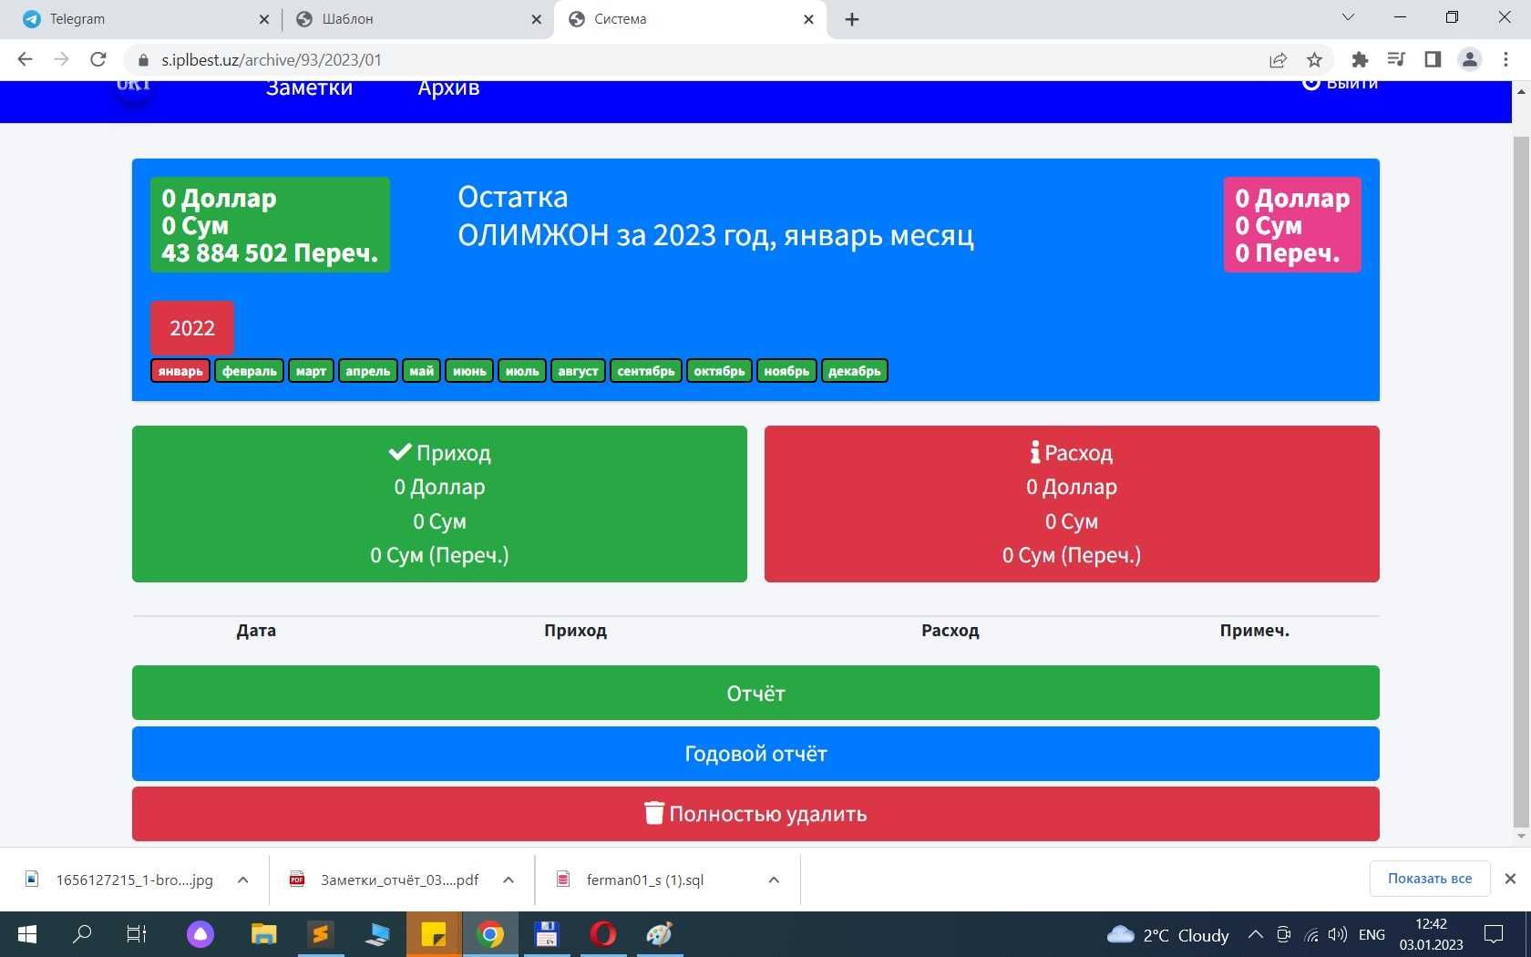The image size is (1531, 957).
Task: Select the февраль month button
Action: [x=250, y=371]
